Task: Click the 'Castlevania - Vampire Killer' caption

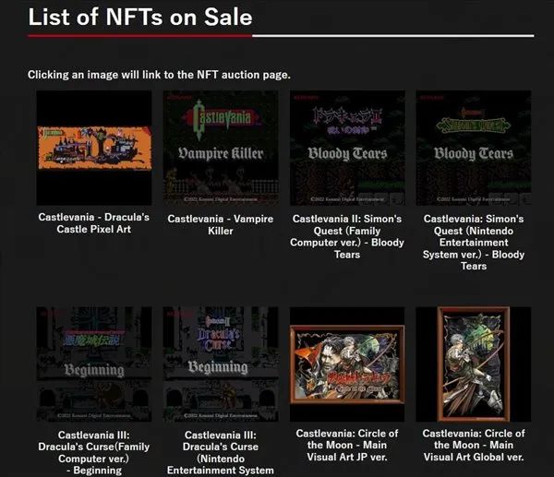Action: [221, 225]
